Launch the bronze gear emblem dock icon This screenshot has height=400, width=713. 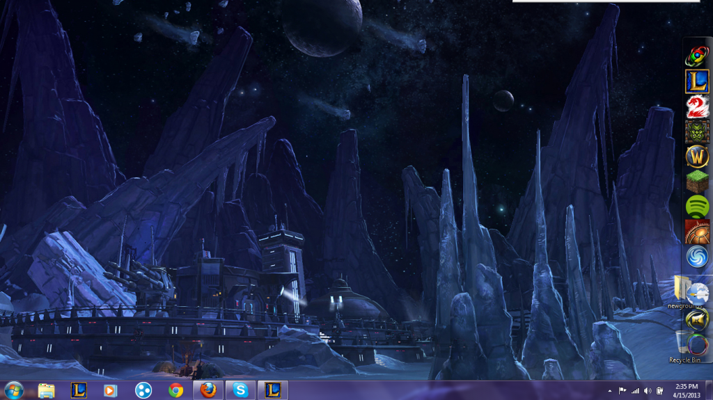click(x=697, y=232)
